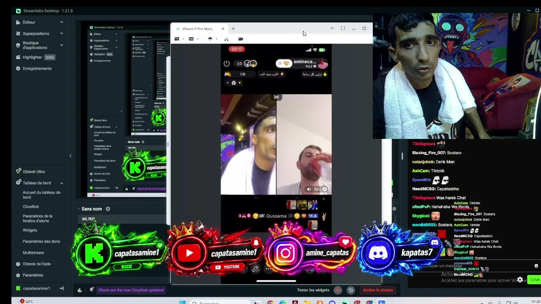The height and width of the screenshot is (304, 541).
Task: Open Paramètres de la fenêtre d'alerte
Action: coord(38,218)
